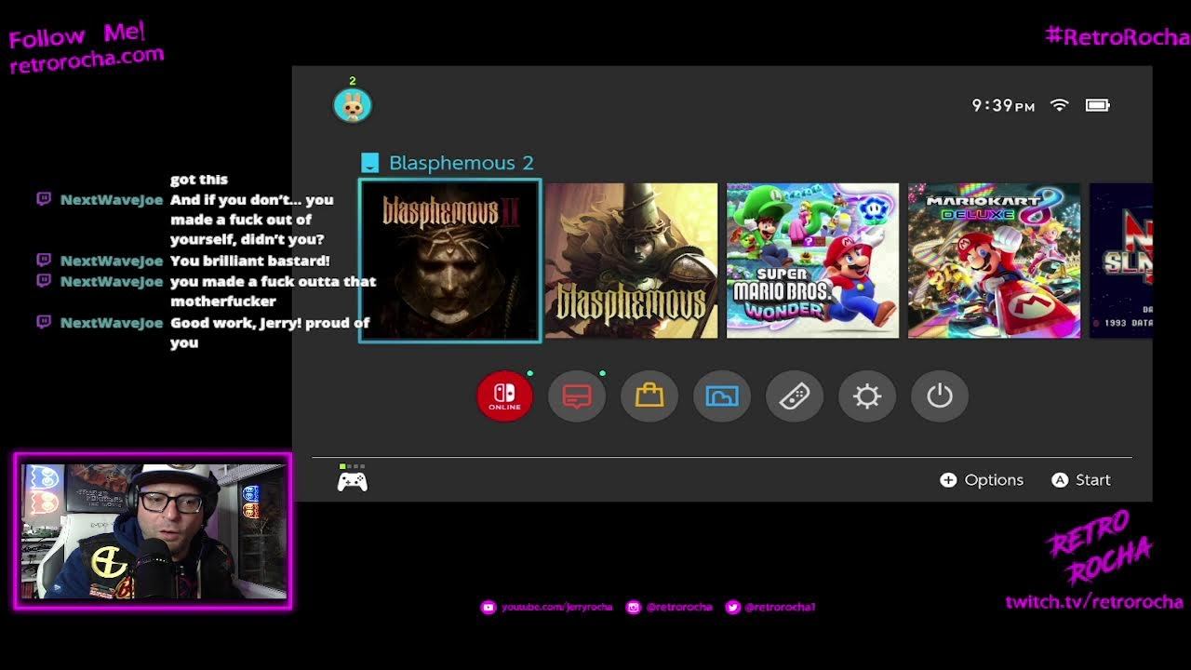Click the Twitter @retrorocha1 handle text
This screenshot has width=1191, height=670.
pyautogui.click(x=780, y=607)
